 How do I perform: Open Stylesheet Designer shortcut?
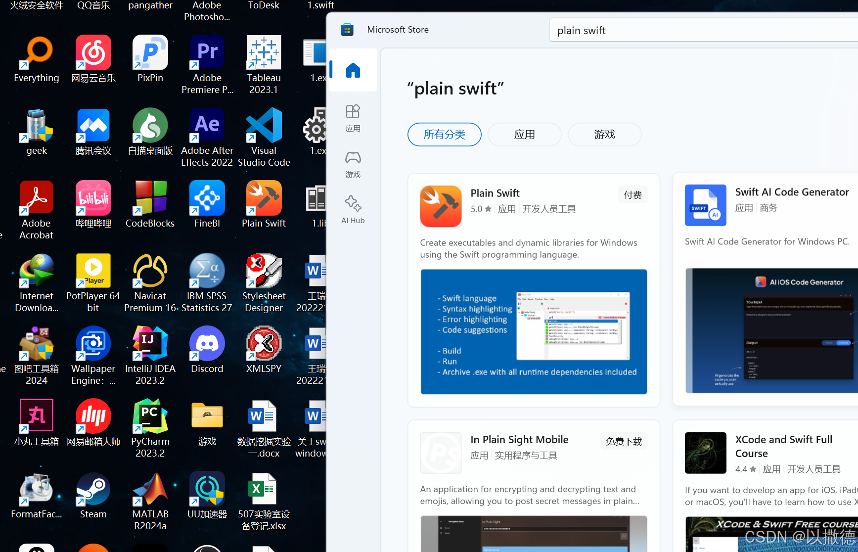pyautogui.click(x=264, y=283)
